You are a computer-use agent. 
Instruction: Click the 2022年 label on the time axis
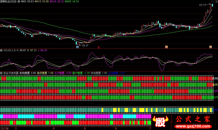[x=5, y=128]
